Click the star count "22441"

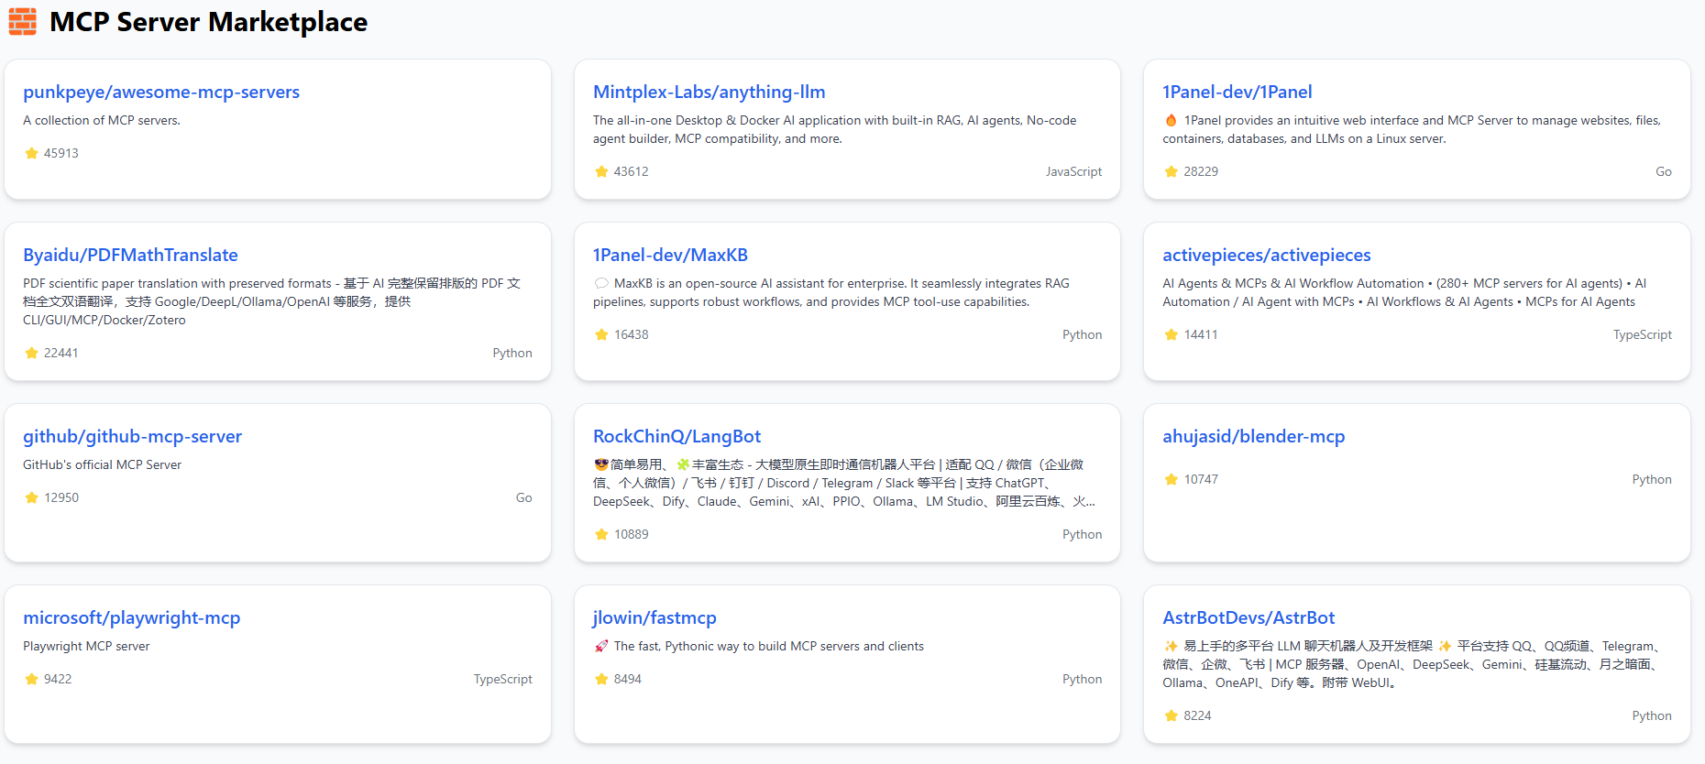point(61,353)
